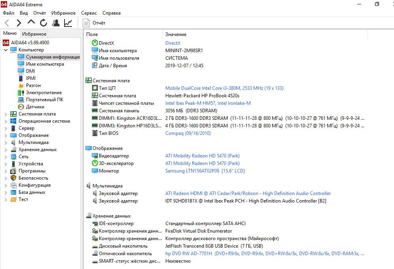Open the user/remote management toolbar icon

(56, 23)
